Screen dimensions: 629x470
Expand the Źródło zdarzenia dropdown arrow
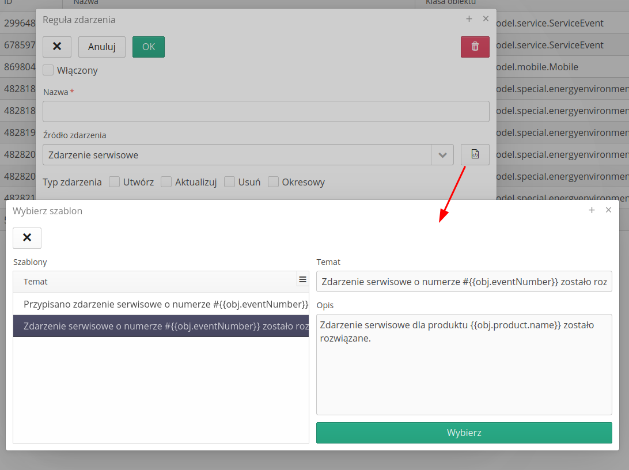pos(442,155)
